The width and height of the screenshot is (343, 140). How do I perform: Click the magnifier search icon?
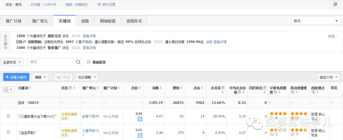pos(78,62)
